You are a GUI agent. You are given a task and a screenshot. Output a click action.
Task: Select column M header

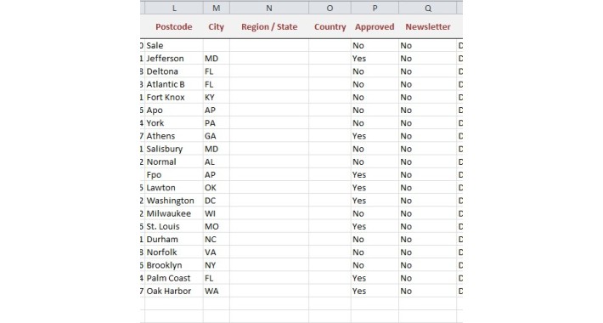217,8
